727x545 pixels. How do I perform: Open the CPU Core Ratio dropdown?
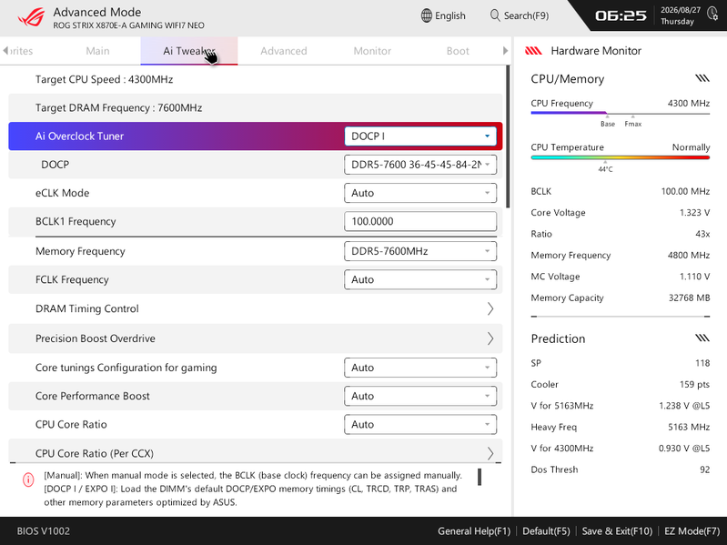(420, 425)
